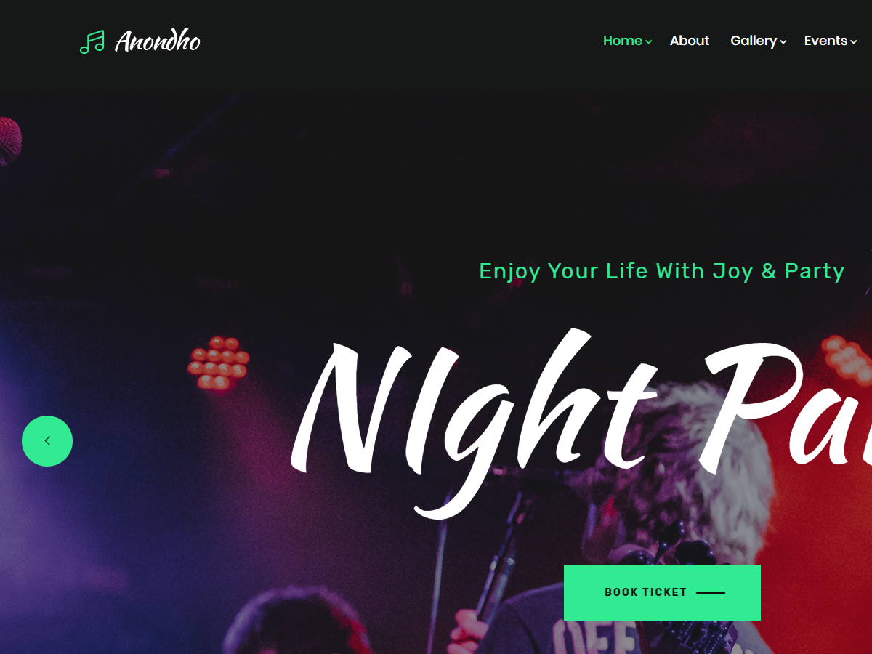This screenshot has width=872, height=654.
Task: Open the Events menu item
Action: [x=825, y=41]
